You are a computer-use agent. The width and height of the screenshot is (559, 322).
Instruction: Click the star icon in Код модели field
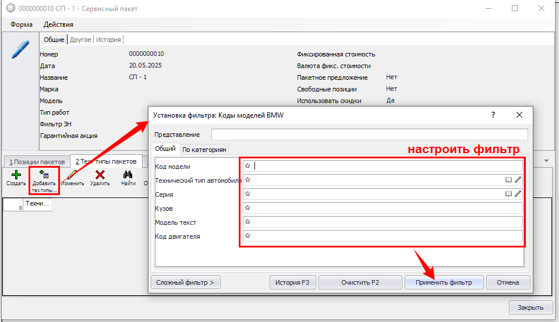(247, 166)
